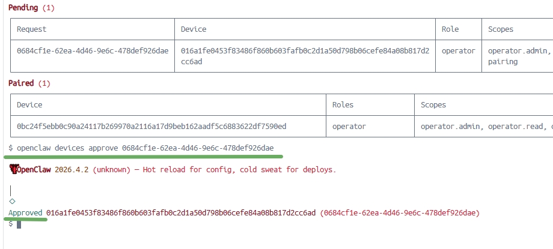
Task: Click the openclaw devices approve command line
Action: (141, 148)
